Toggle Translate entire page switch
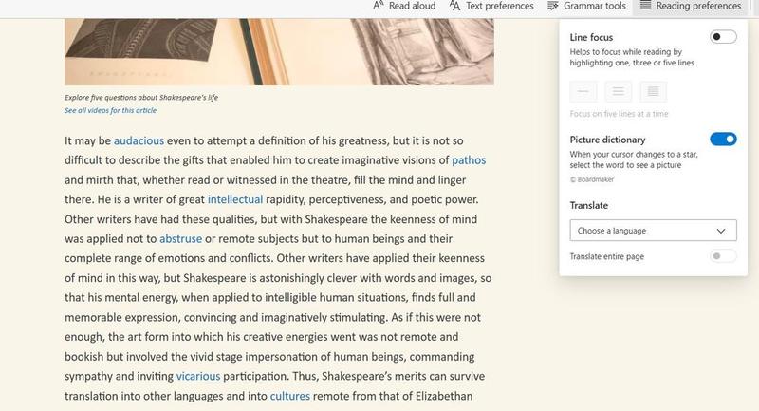This screenshot has height=411, width=759. [x=723, y=256]
